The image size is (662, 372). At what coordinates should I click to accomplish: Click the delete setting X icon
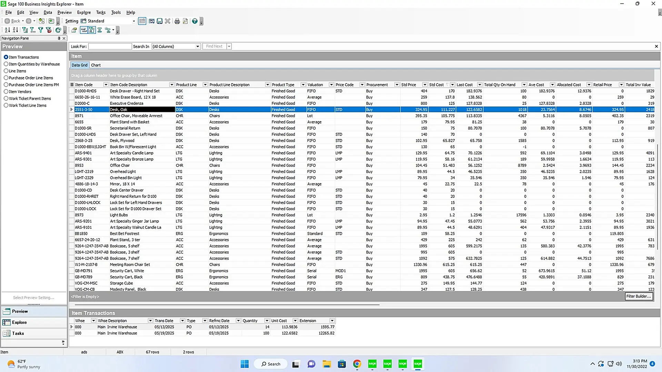click(168, 21)
